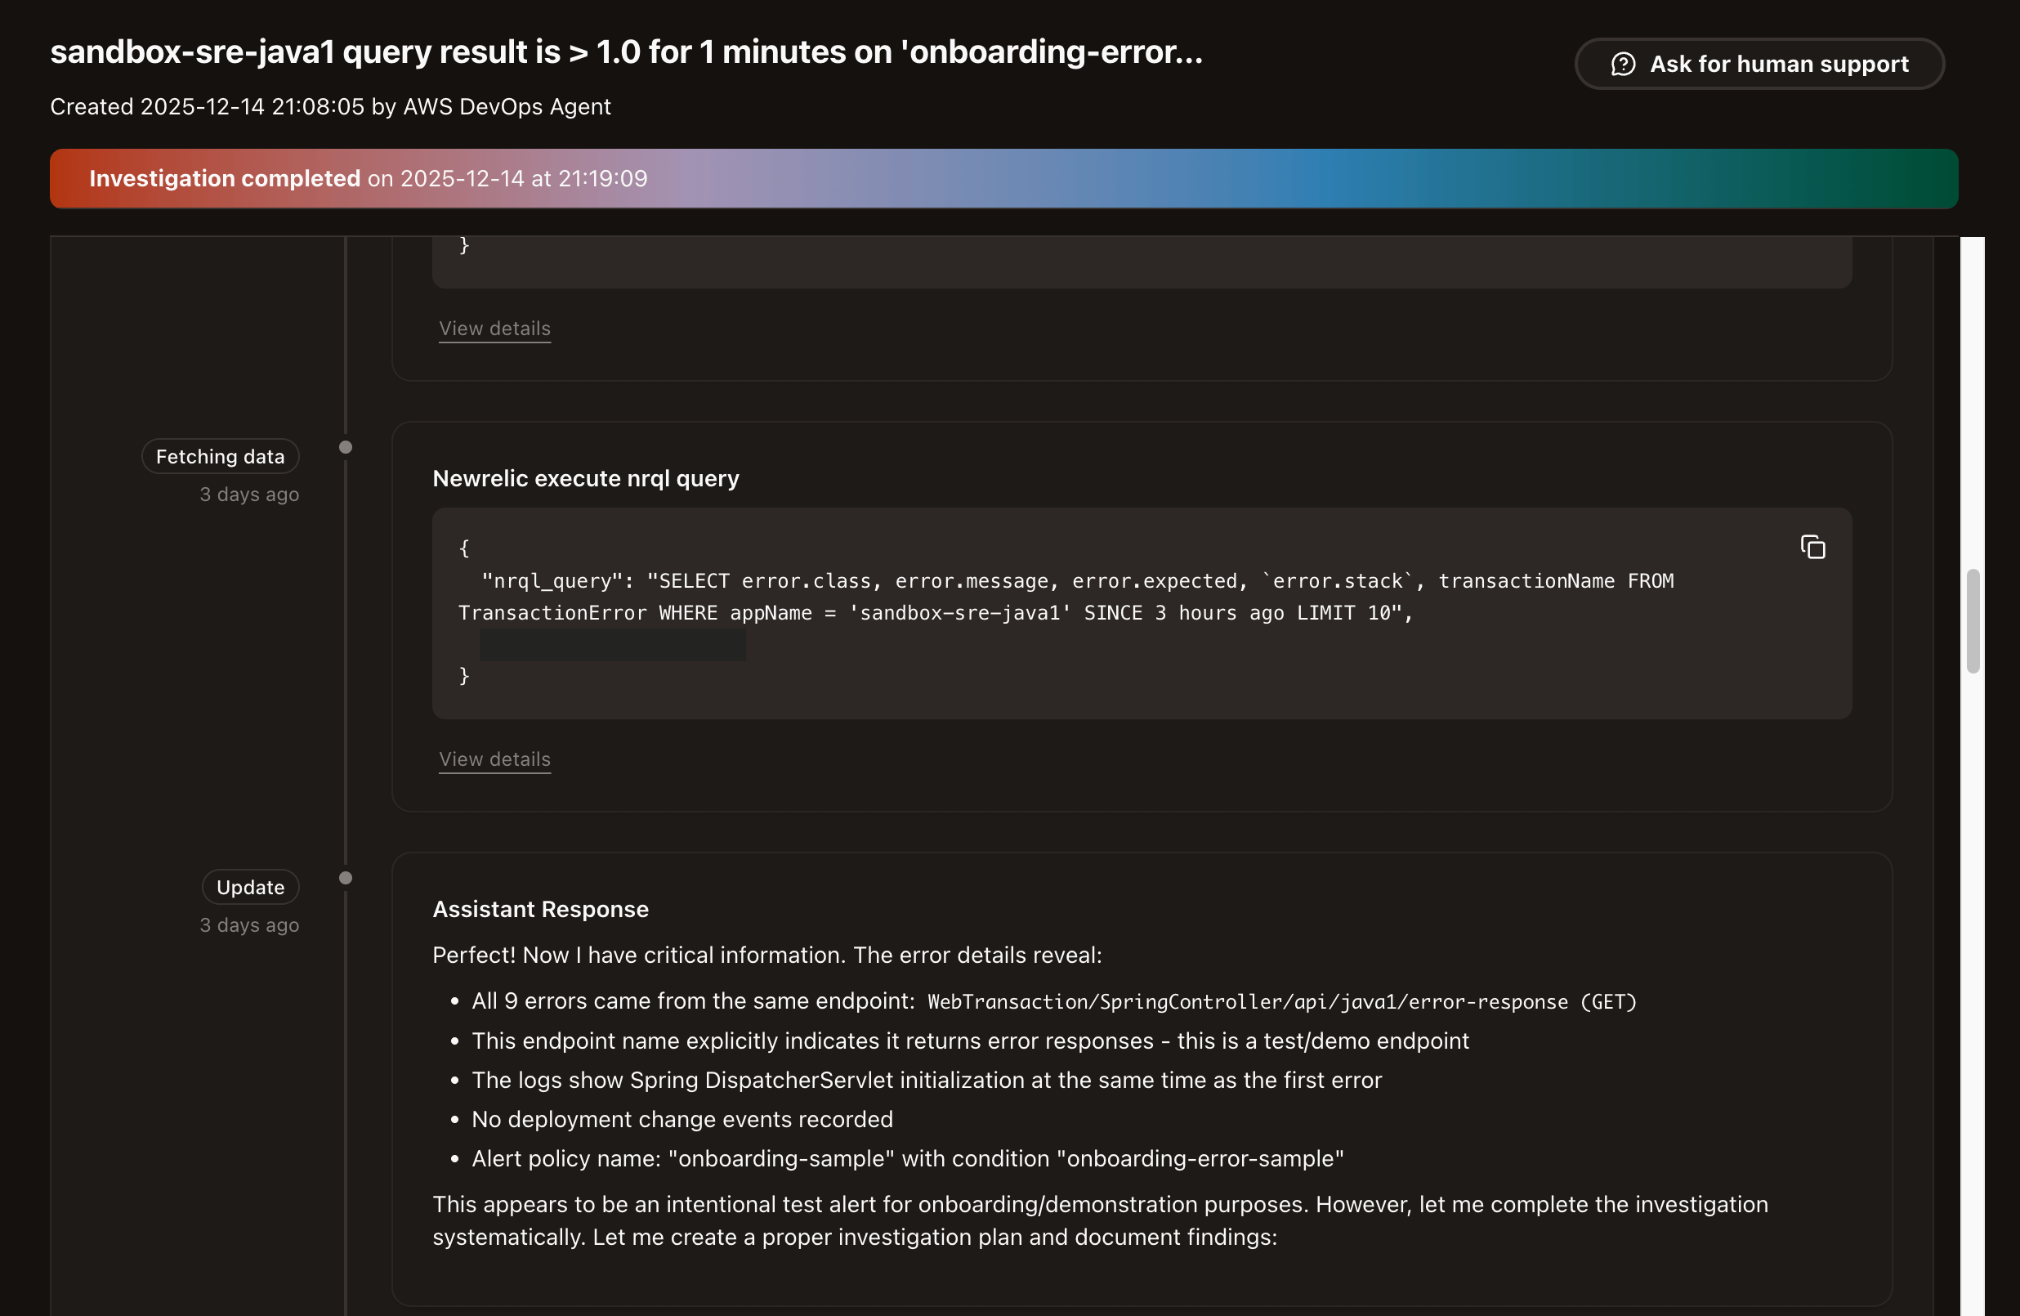Expand View details in the topmost result card
The image size is (2020, 1316).
(494, 329)
